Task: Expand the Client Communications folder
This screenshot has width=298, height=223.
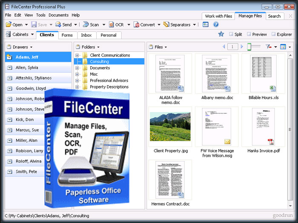Action: 77,55
